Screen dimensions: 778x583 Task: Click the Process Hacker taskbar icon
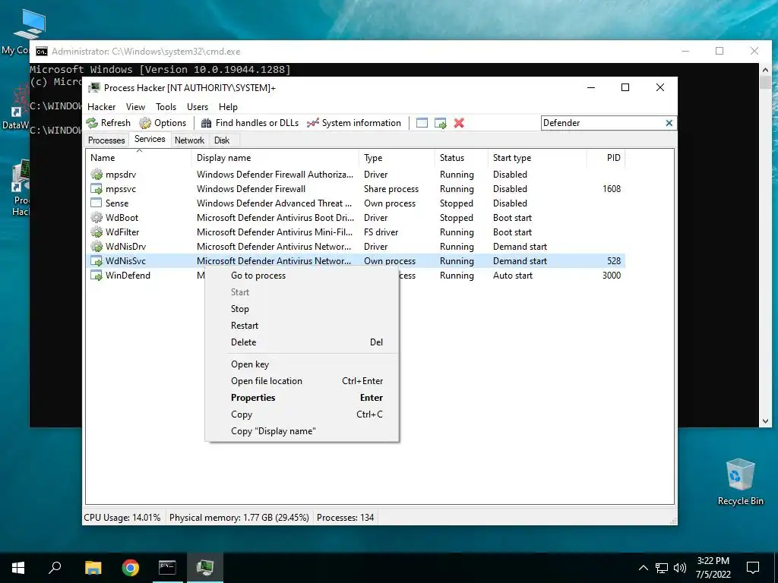[205, 568]
